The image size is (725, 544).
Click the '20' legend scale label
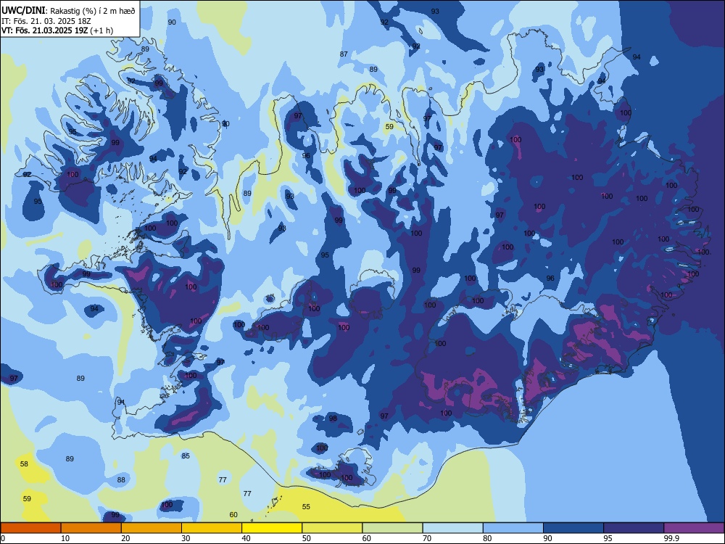click(125, 538)
